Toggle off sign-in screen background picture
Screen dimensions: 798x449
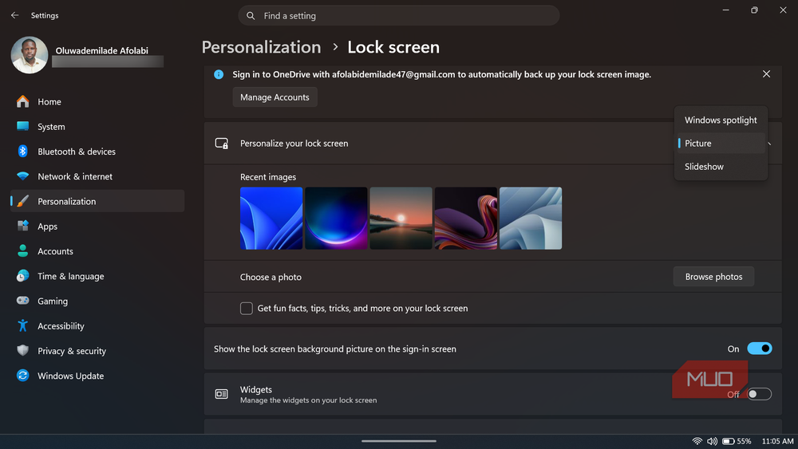pyautogui.click(x=760, y=349)
